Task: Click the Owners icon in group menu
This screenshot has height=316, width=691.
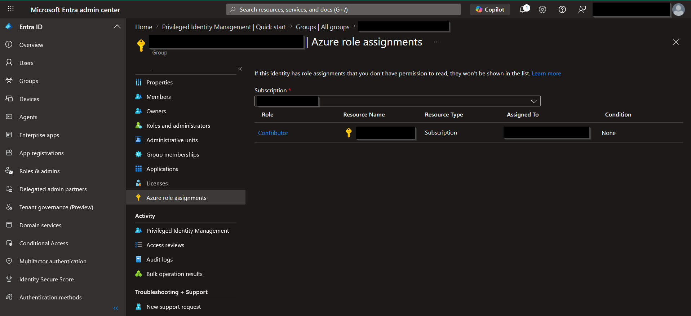Action: click(x=138, y=111)
